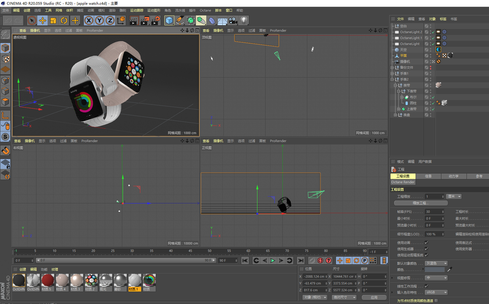The width and height of the screenshot is (489, 304).
Task: Enable 为节点材质使用颜色通道 checkbox
Action: pyautogui.click(x=436, y=300)
